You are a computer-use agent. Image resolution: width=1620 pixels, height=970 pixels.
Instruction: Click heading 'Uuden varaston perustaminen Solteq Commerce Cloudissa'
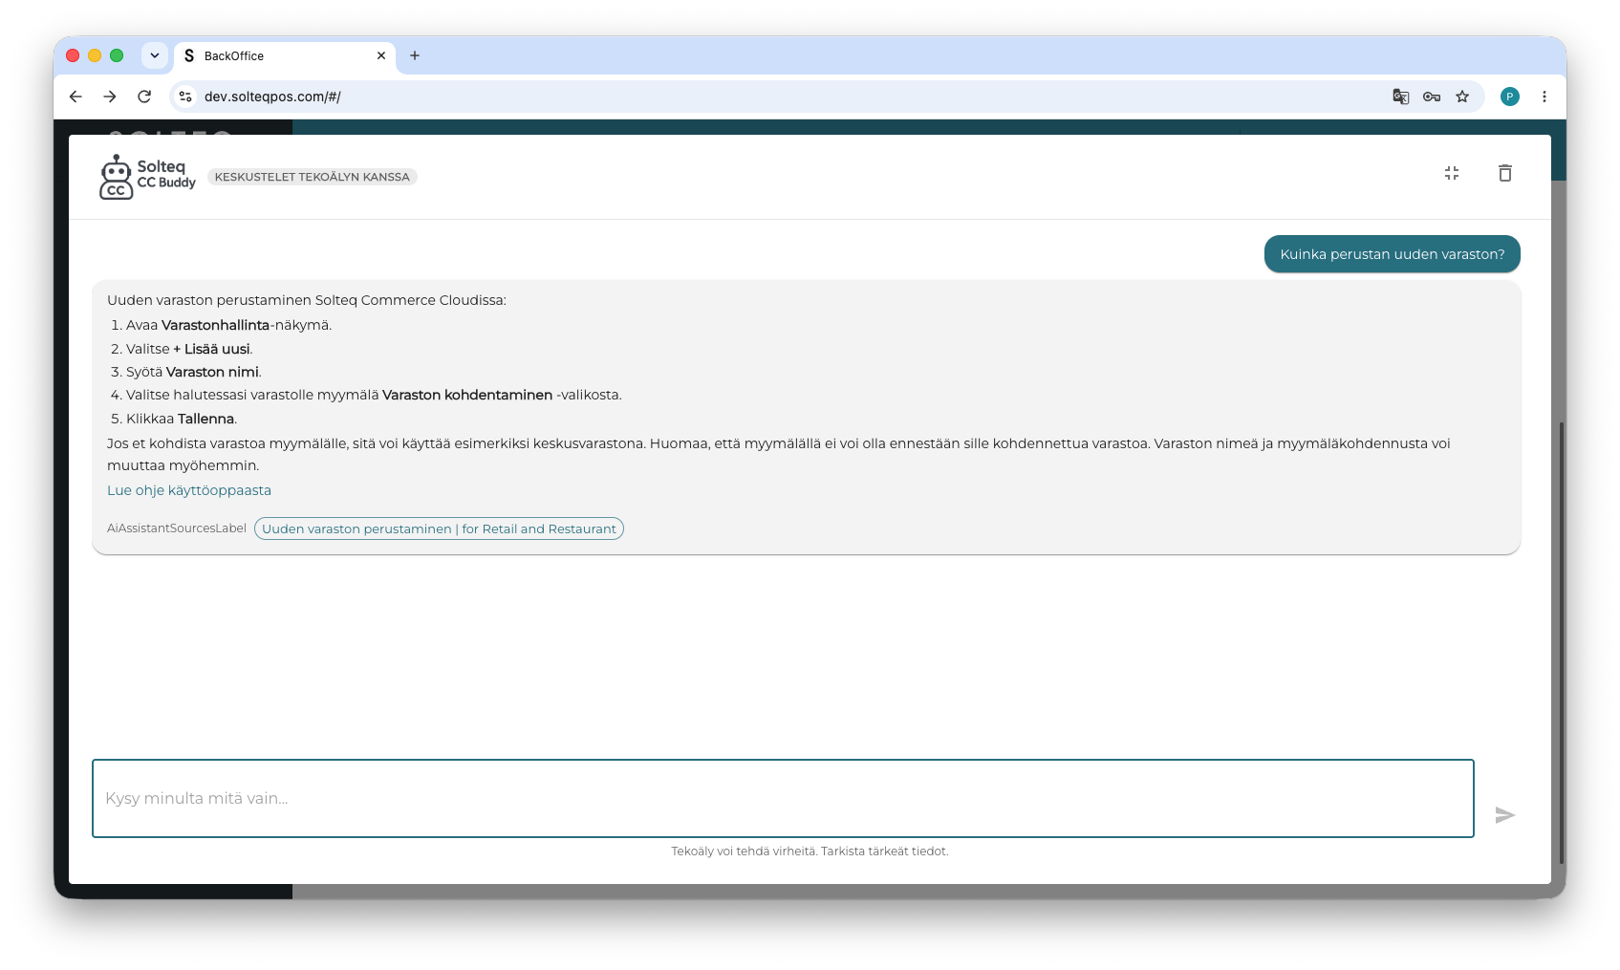coord(307,300)
